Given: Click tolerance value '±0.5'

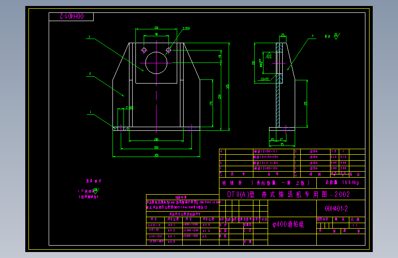Looking at the screenshot, I should coord(172,242).
